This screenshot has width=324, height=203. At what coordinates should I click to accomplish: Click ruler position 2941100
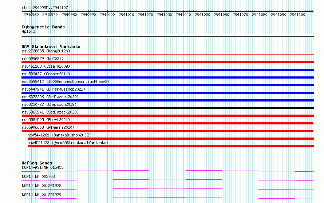point(297,15)
